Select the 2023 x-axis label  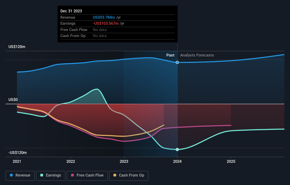(124, 161)
